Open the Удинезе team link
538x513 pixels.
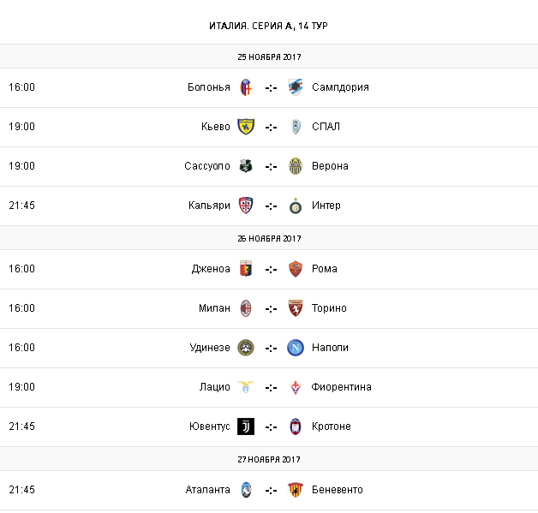pyautogui.click(x=210, y=348)
